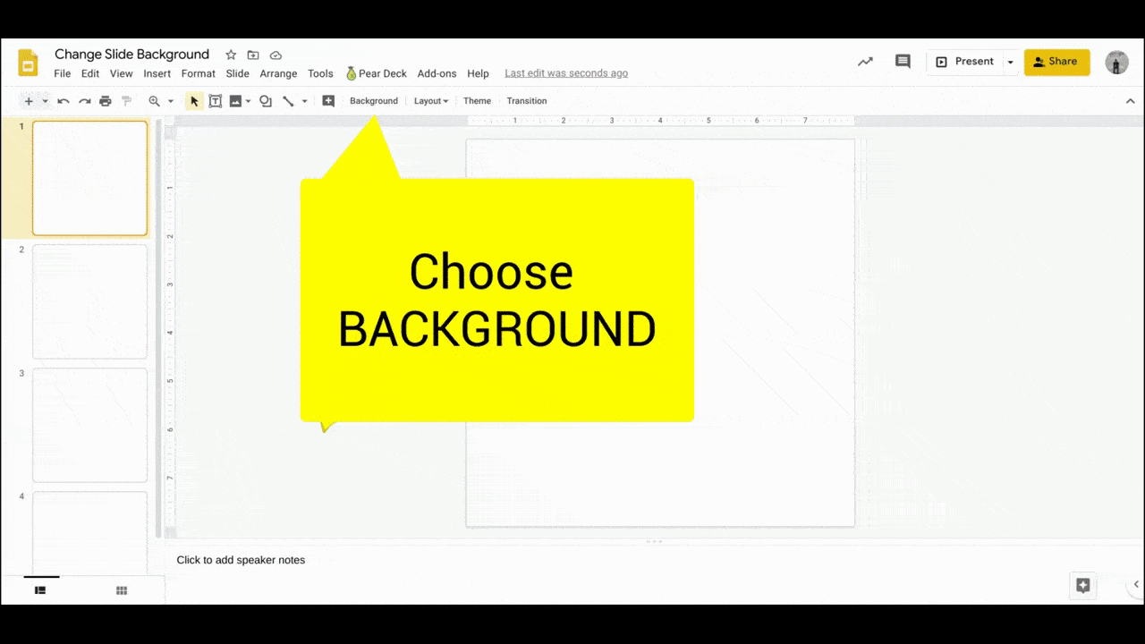The image size is (1145, 644).
Task: Star the Change Slide Background presentation
Action: click(x=230, y=55)
